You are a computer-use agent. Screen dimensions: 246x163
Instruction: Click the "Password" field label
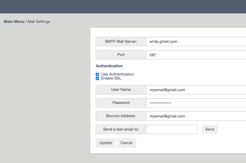coord(121,103)
